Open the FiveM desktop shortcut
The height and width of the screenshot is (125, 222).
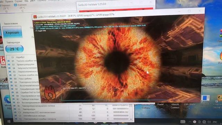160,105
